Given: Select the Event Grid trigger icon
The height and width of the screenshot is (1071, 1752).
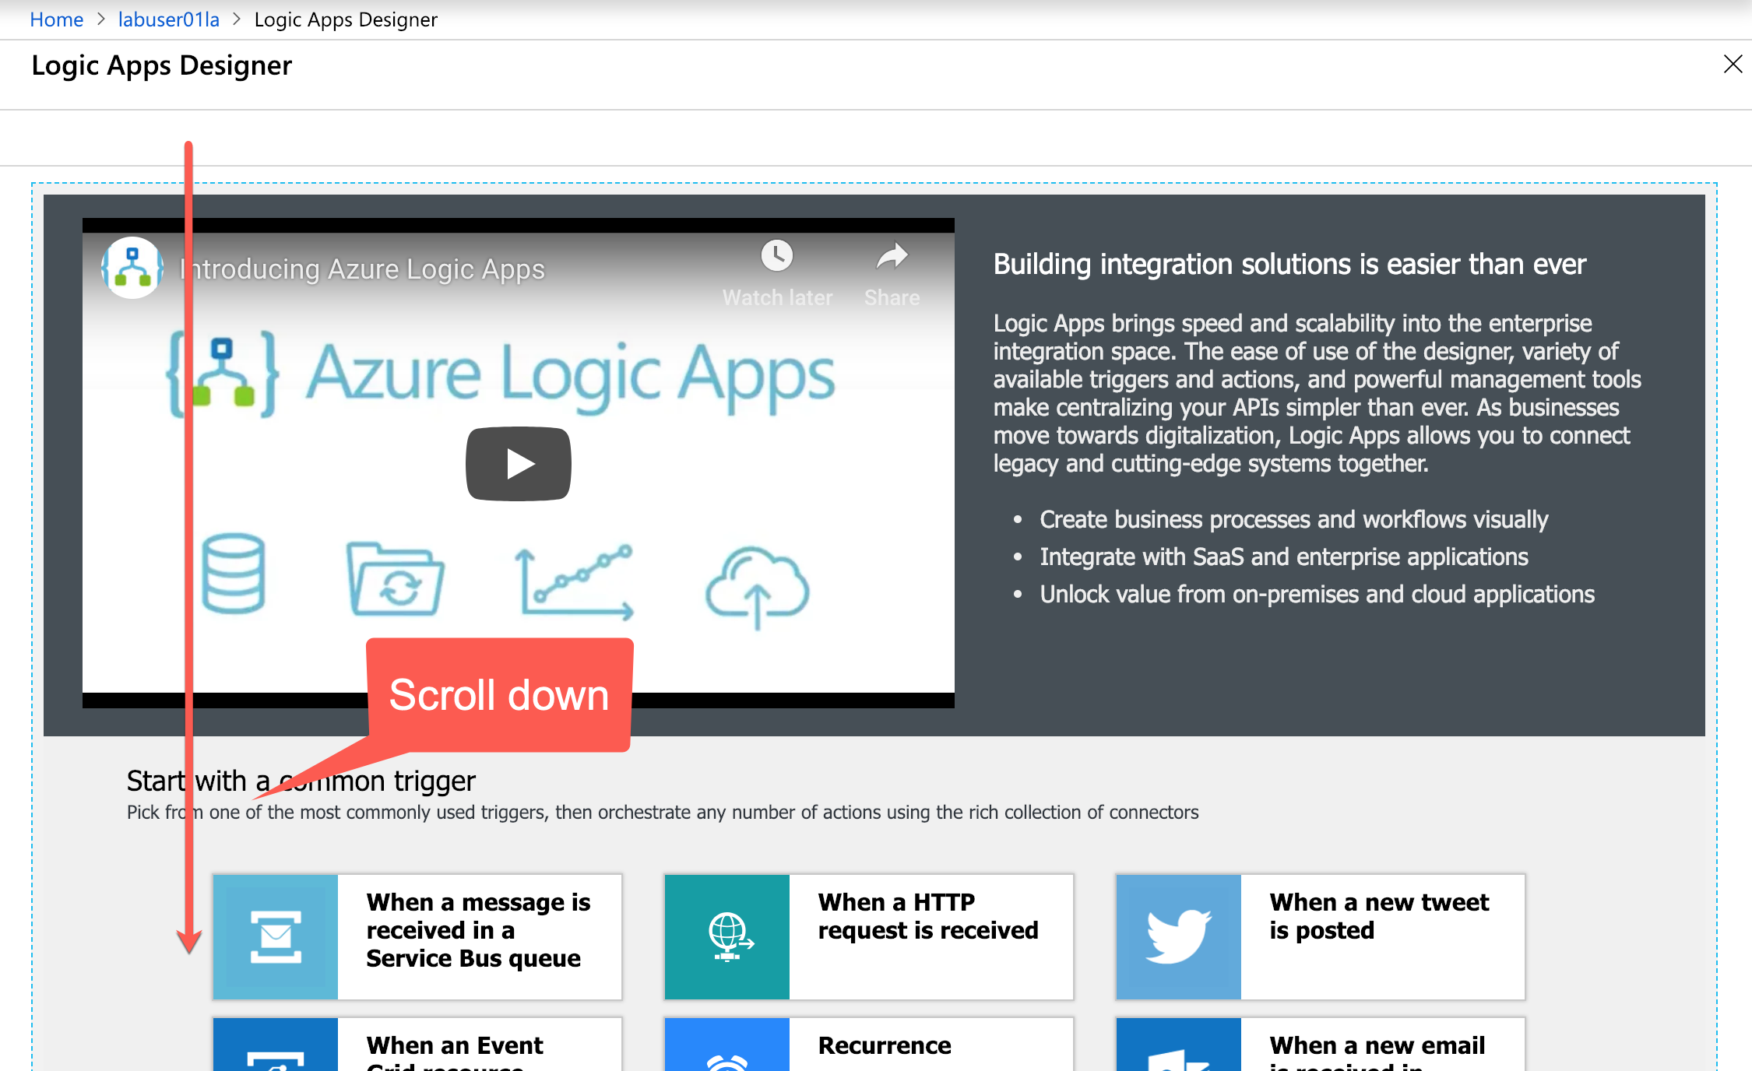Looking at the screenshot, I should (276, 1045).
